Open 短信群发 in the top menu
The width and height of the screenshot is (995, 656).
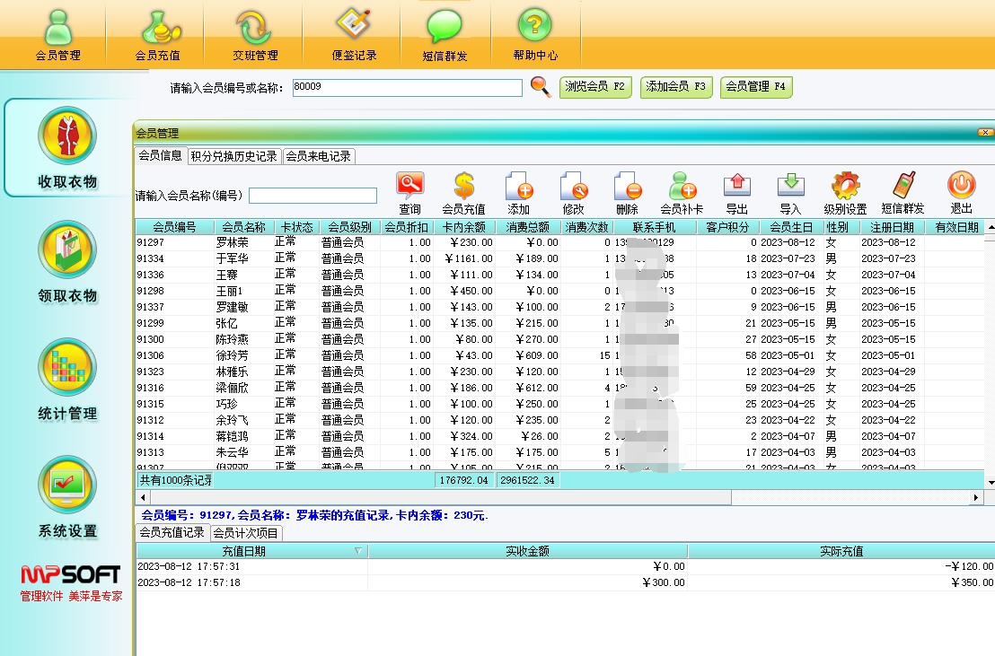click(445, 36)
